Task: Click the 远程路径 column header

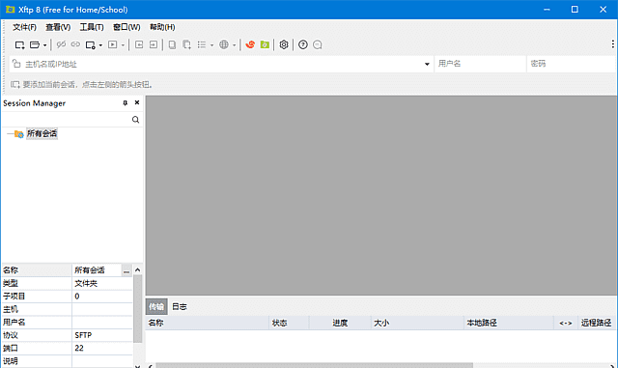Action: tap(597, 323)
